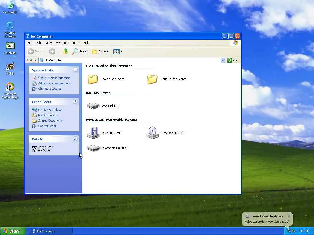
Task: Maximize the My Computer window
Action: click(x=231, y=36)
